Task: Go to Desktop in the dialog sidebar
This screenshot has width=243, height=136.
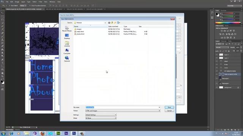Action: [67, 36]
